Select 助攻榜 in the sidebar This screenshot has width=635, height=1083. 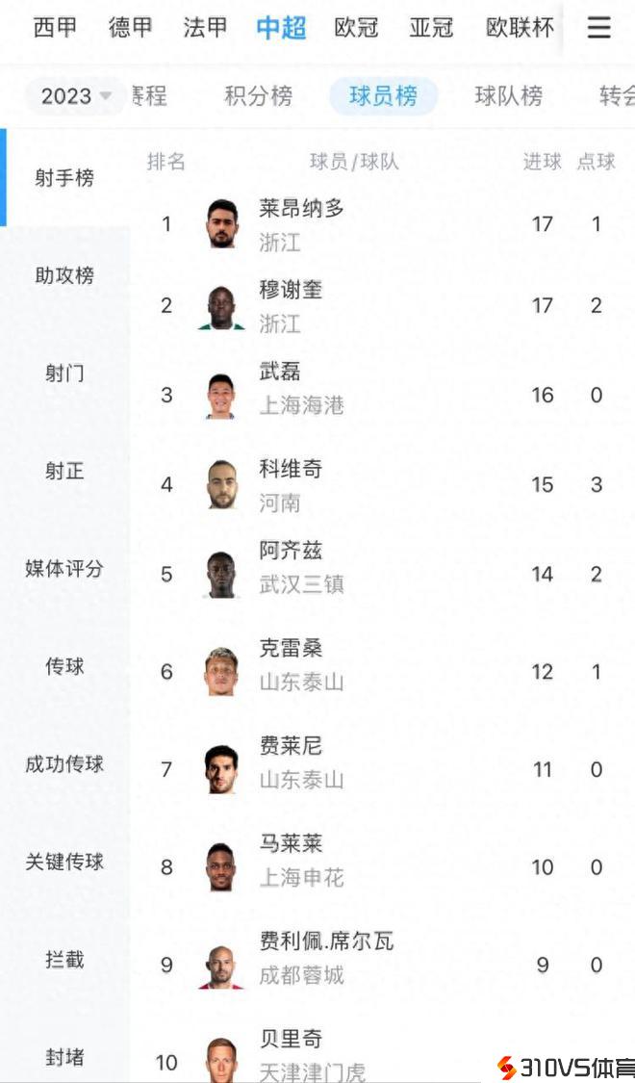coord(64,276)
